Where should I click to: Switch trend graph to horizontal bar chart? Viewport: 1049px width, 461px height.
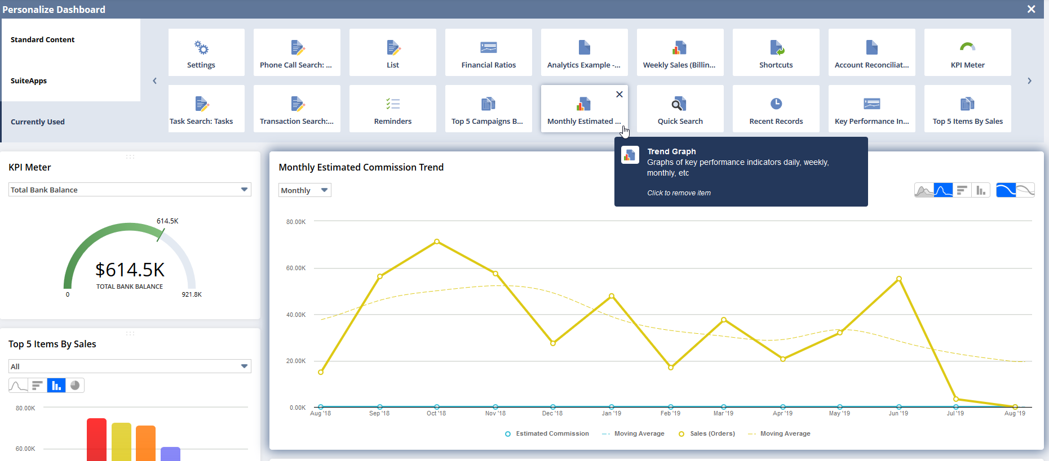(962, 190)
